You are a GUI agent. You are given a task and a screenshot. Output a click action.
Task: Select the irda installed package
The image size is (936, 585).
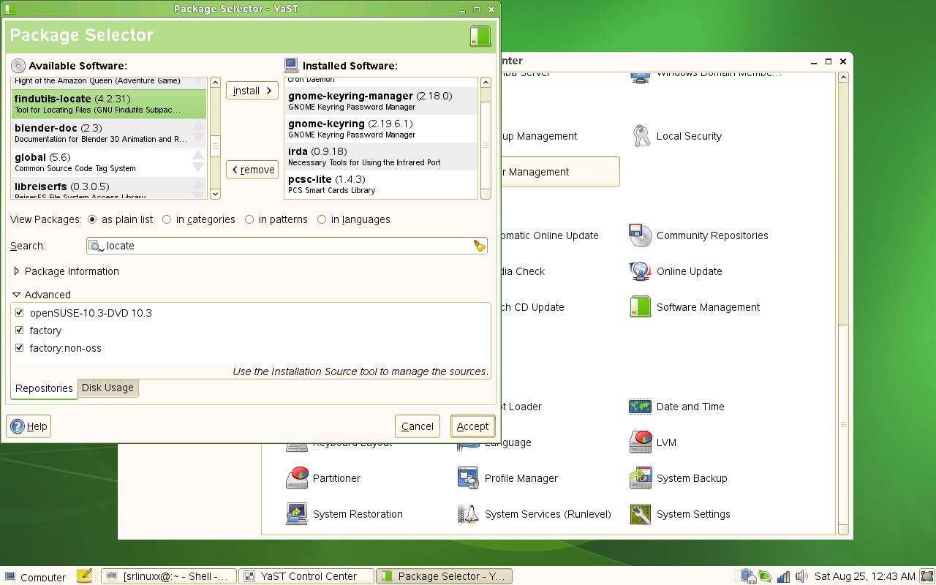coord(381,156)
